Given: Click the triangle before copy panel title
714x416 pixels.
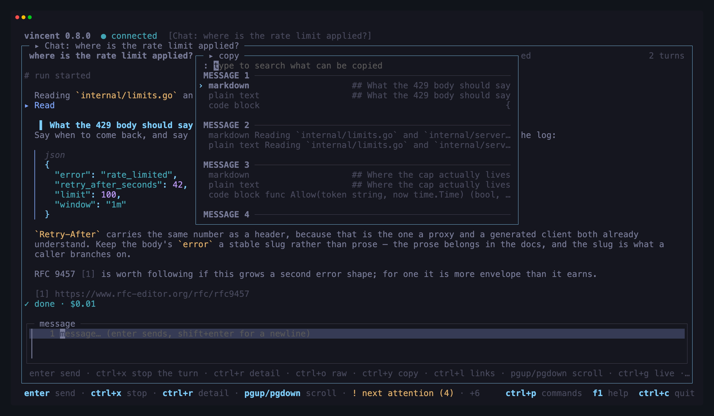Looking at the screenshot, I should [x=211, y=56].
